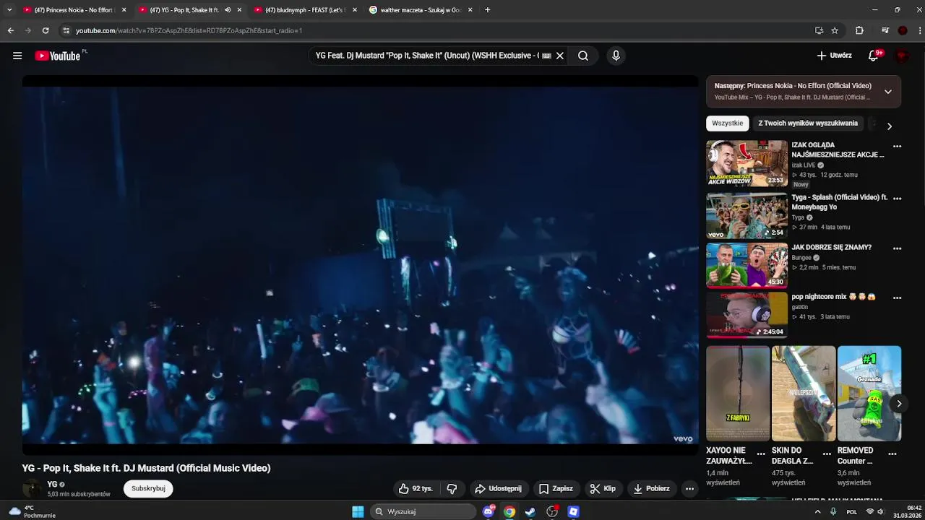Select the Wszystkie filter chip

727,123
